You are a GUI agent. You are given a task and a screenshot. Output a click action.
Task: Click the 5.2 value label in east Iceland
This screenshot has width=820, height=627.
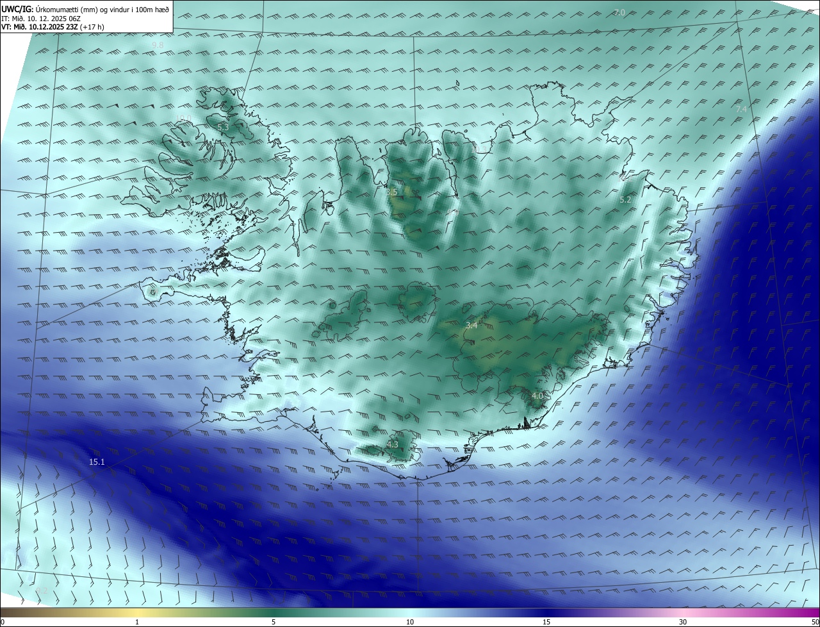coord(625,200)
